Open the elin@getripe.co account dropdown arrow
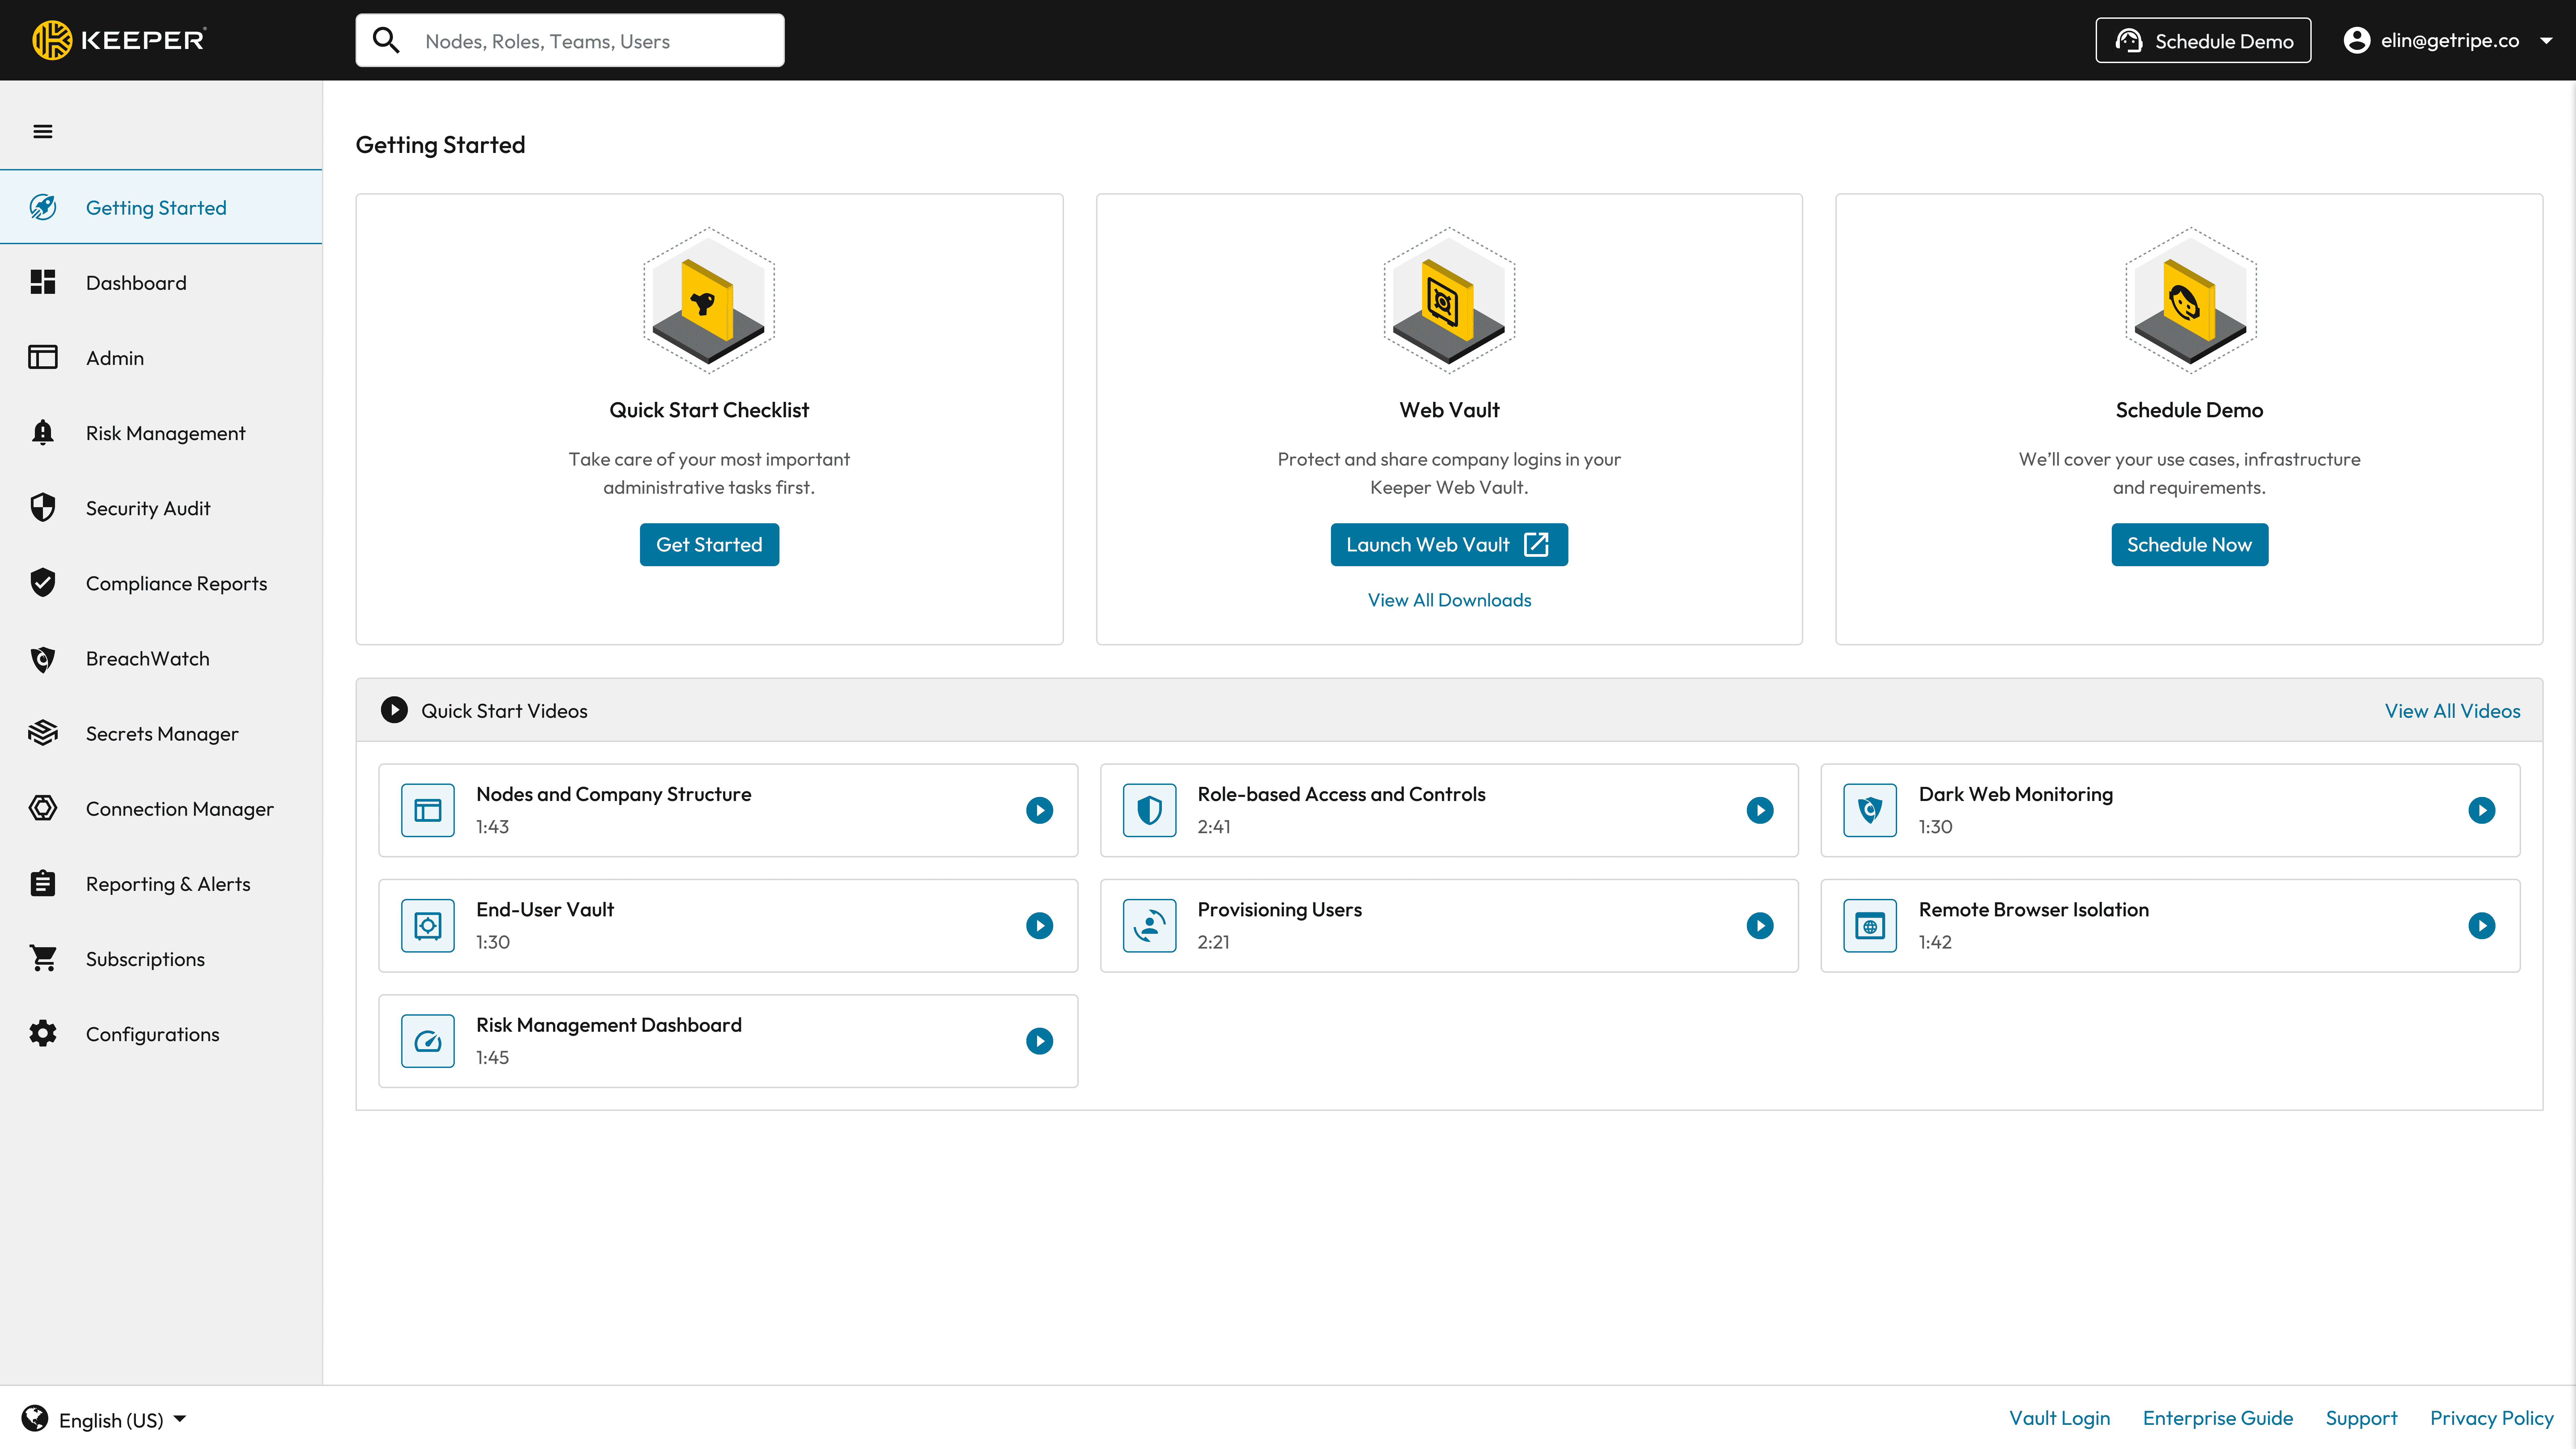 (x=2546, y=41)
